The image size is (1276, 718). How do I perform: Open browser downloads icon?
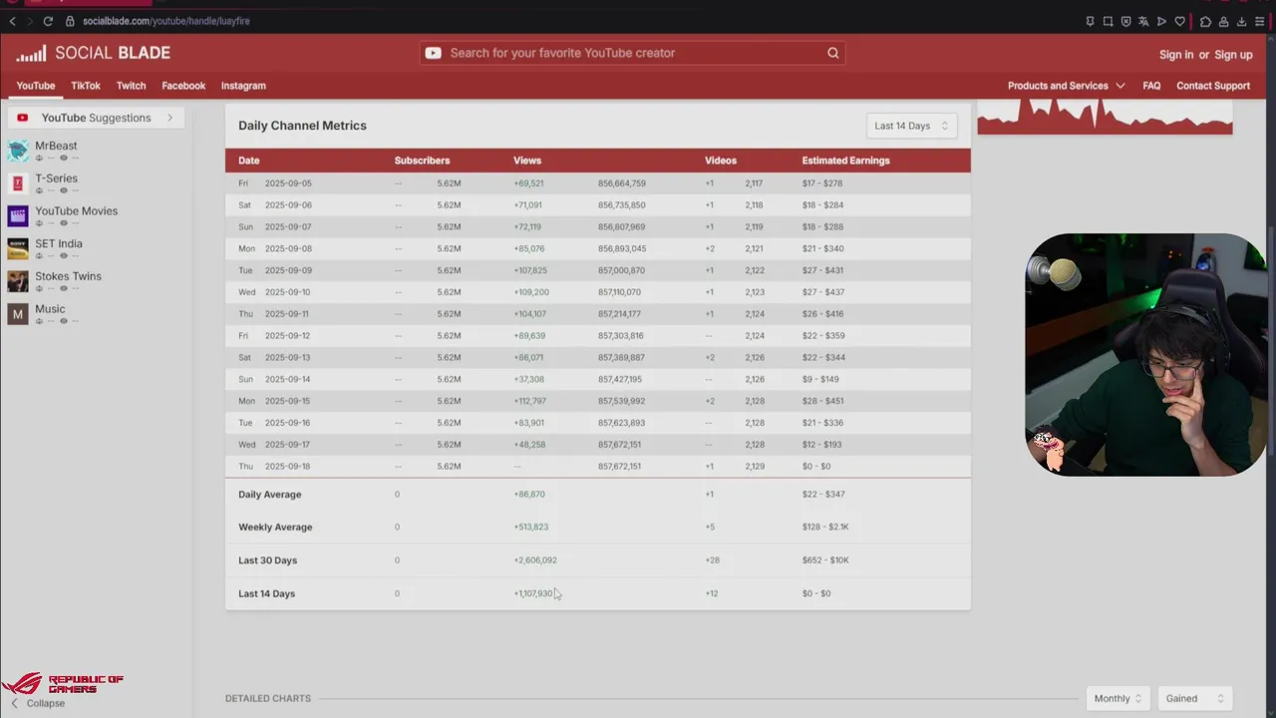[x=1241, y=21]
